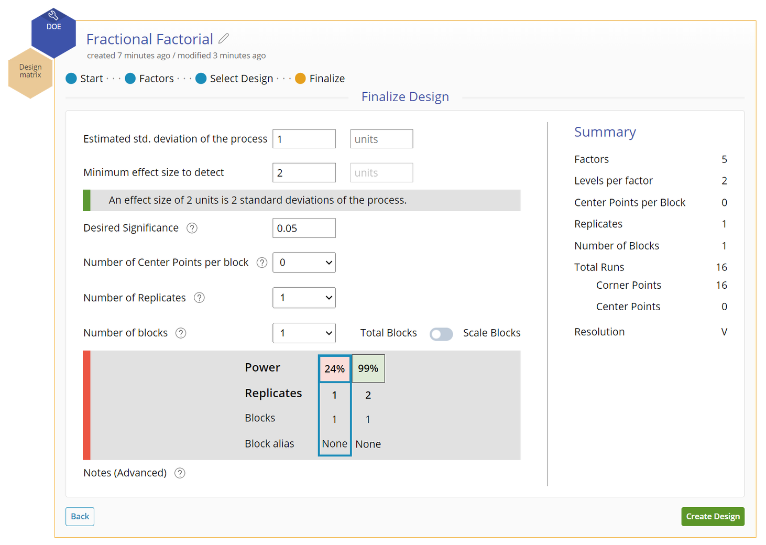Click the DOE hexagon icon
The width and height of the screenshot is (766, 545).
click(x=53, y=33)
